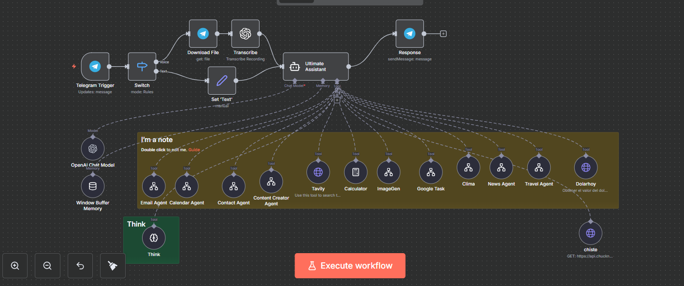Click the Tavily search tool node
The image size is (684, 286).
(318, 172)
